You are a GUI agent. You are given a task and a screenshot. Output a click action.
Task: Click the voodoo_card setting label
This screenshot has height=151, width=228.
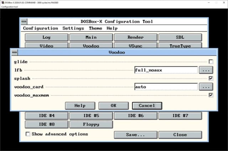coord(29,87)
